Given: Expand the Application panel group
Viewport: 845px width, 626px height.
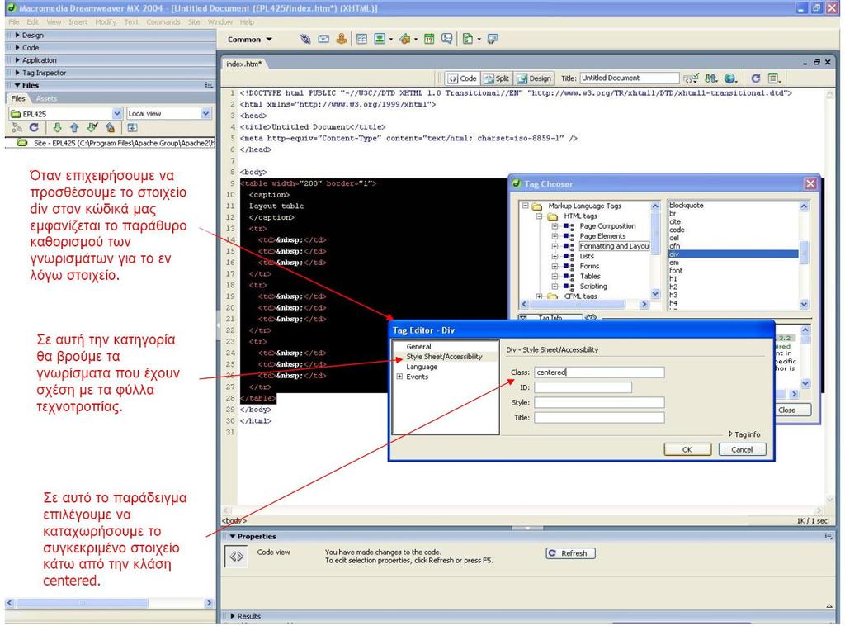Looking at the screenshot, I should [x=18, y=59].
